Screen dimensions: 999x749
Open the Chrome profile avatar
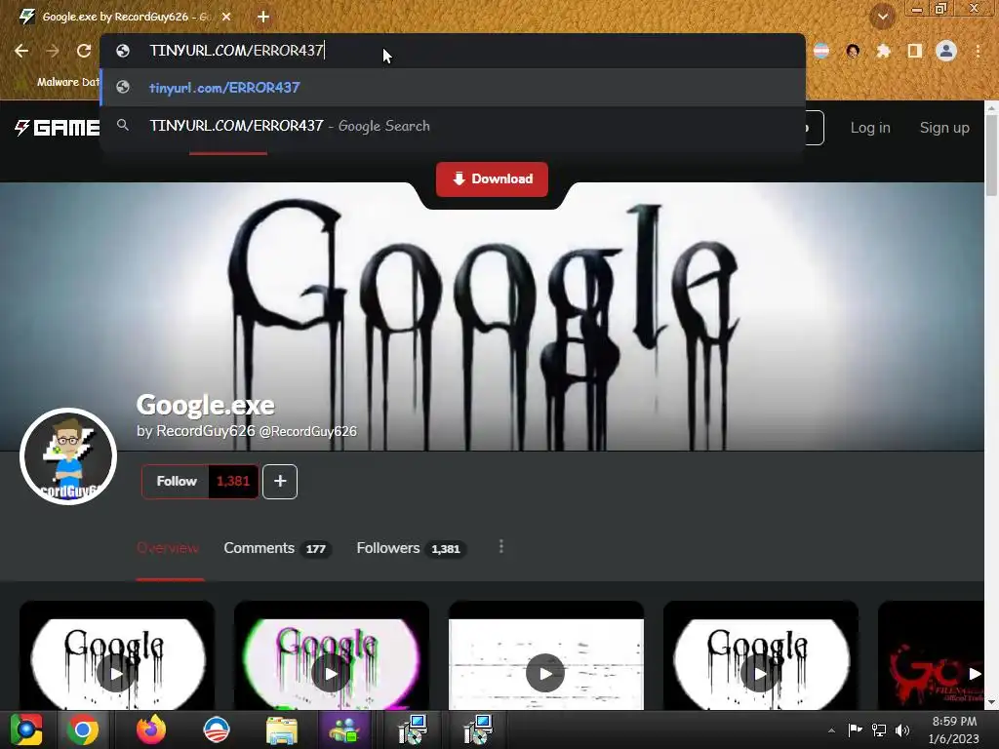pyautogui.click(x=946, y=51)
